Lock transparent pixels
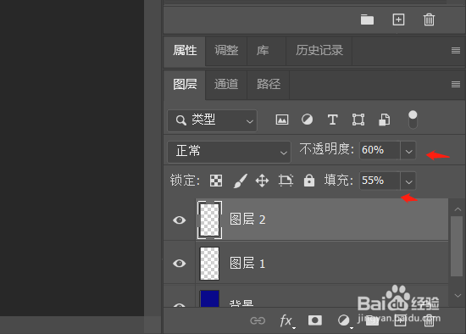This screenshot has height=334, width=466. tap(216, 181)
